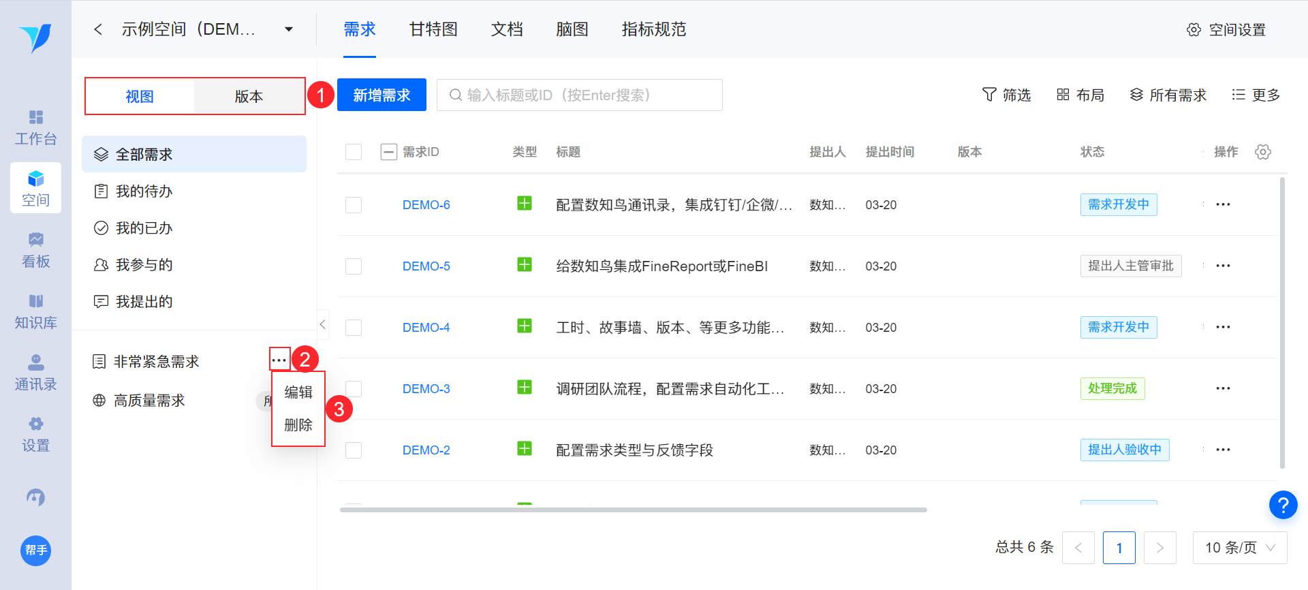This screenshot has width=1308, height=590.
Task: Open the 工作台 workbench sidebar icon
Action: (x=35, y=127)
